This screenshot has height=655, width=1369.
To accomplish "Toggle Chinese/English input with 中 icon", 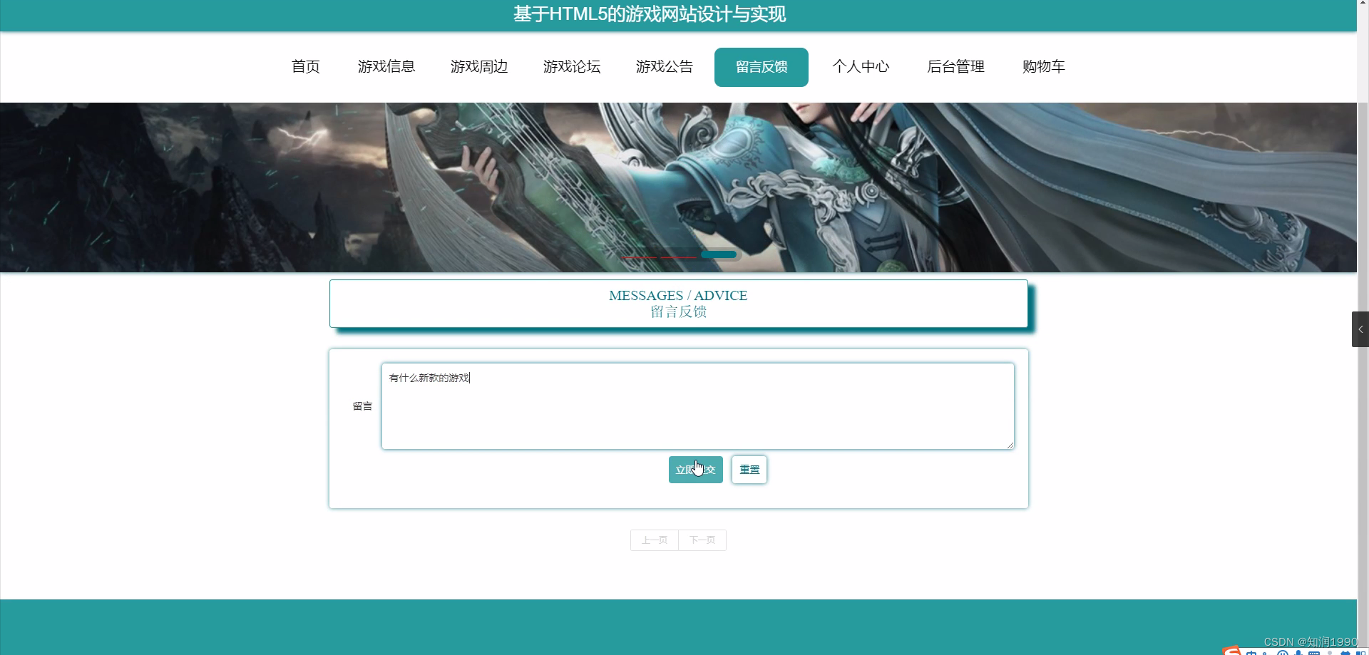I will (1251, 652).
